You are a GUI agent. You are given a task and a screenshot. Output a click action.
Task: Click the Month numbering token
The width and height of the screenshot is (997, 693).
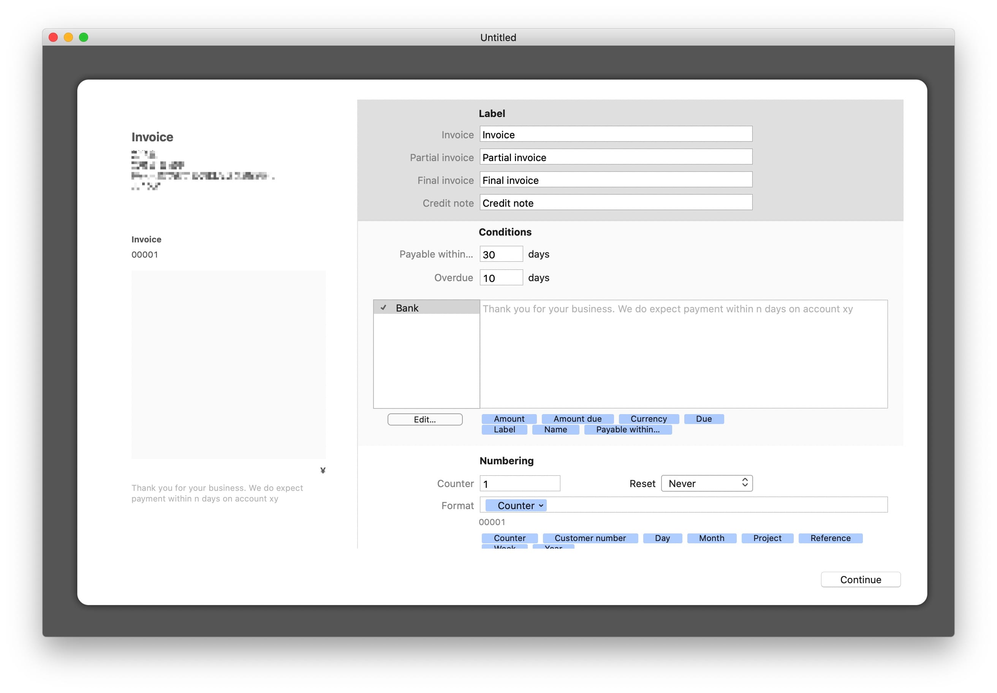click(711, 538)
